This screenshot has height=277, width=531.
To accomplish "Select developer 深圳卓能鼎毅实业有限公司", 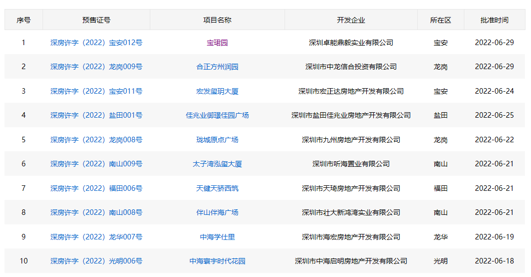I will point(351,43).
